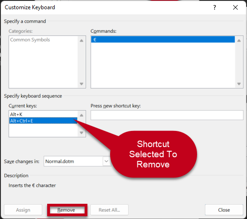This screenshot has height=219, width=247.
Task: Click Commands list scroll up arrow
Action: [239, 41]
